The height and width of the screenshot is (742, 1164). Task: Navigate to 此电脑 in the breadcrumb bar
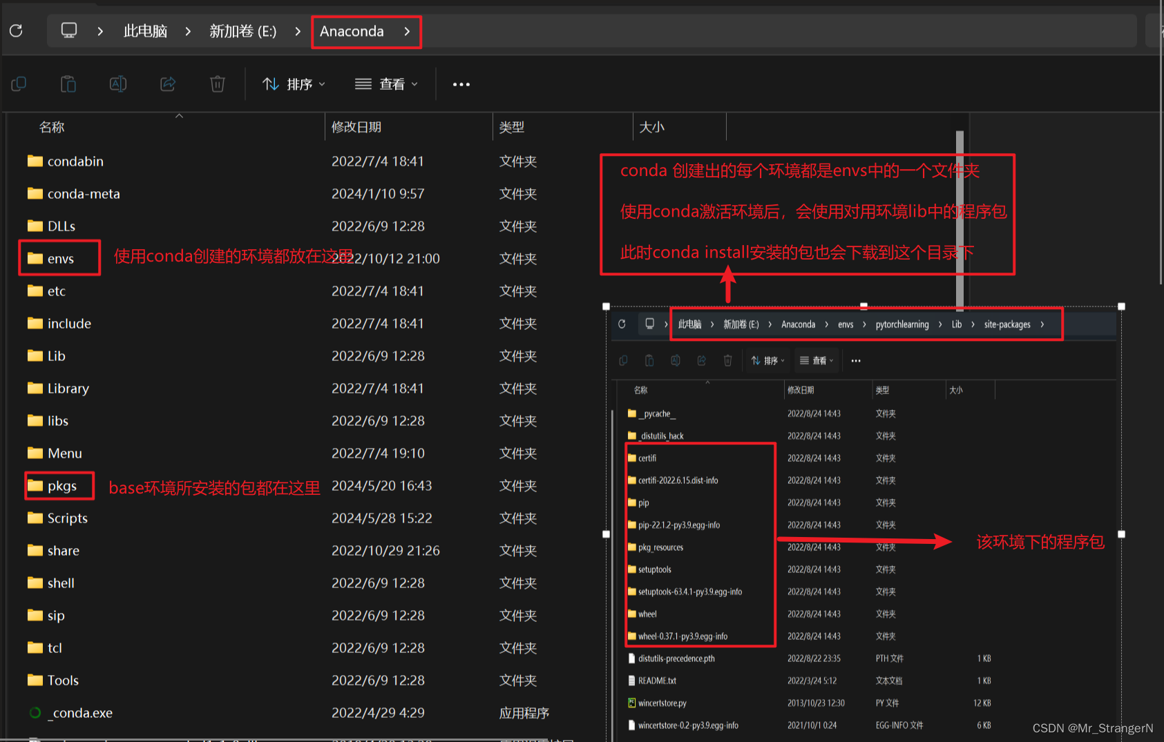(146, 30)
